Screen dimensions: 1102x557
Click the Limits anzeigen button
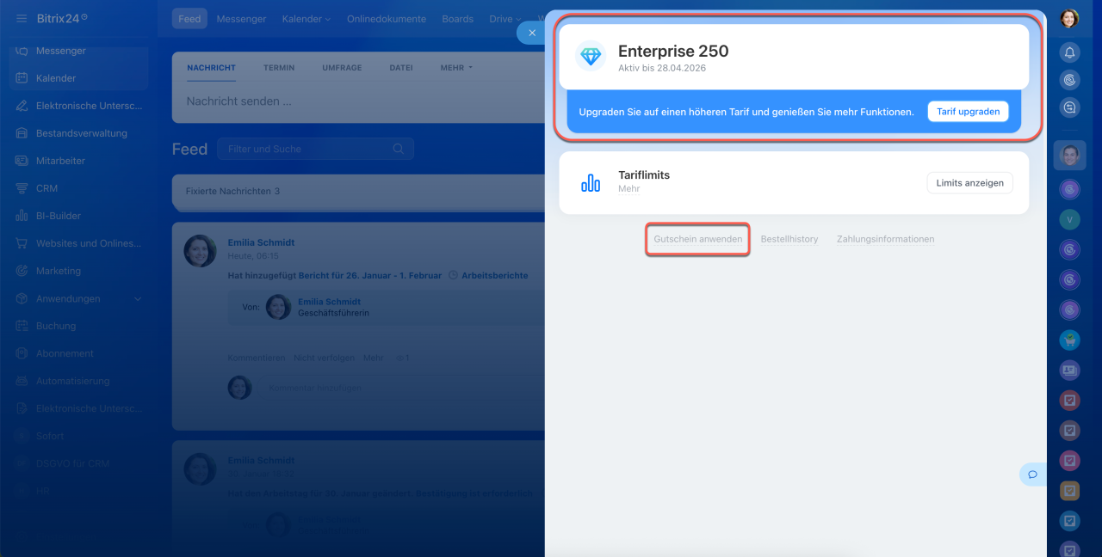(x=969, y=183)
